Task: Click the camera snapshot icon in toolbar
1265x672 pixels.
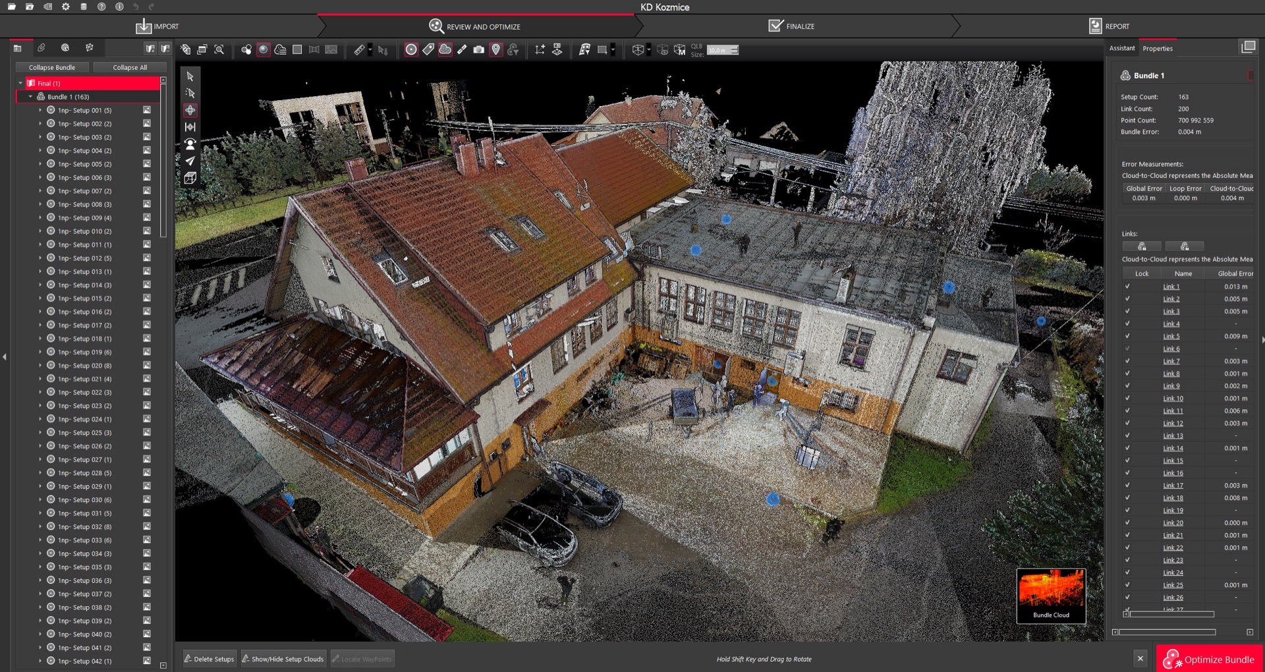Action: [x=479, y=50]
